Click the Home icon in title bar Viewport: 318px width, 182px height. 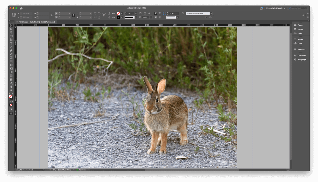pos(21,8)
